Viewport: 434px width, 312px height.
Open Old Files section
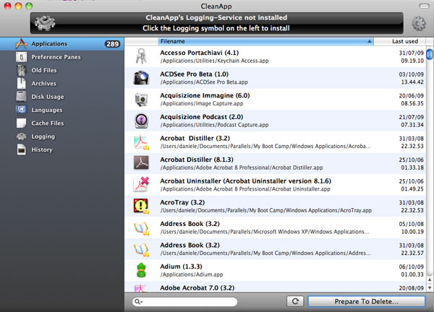[44, 70]
